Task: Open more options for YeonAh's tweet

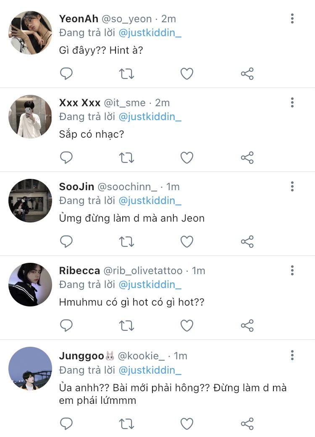Action: click(x=292, y=18)
